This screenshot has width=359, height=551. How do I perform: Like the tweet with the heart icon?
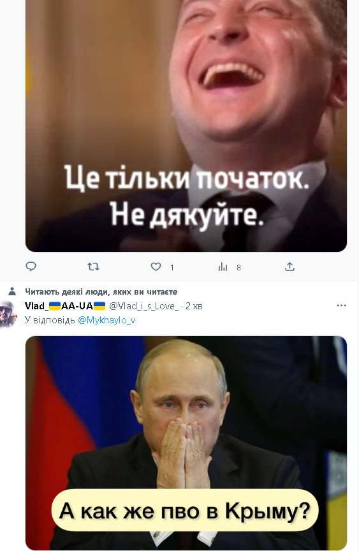(x=156, y=267)
